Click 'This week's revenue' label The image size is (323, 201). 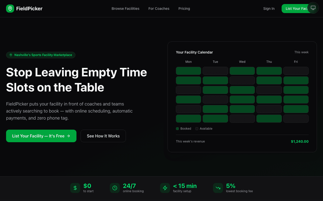(x=190, y=141)
